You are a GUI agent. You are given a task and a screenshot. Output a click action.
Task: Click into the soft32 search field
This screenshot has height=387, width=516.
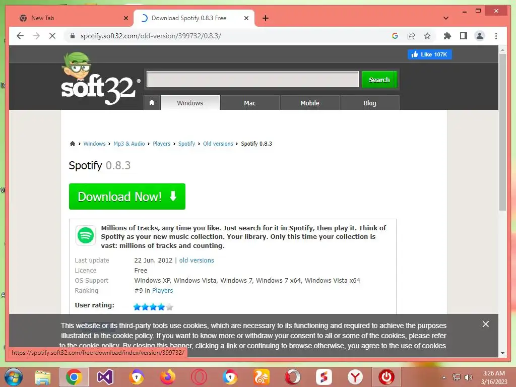[252, 79]
